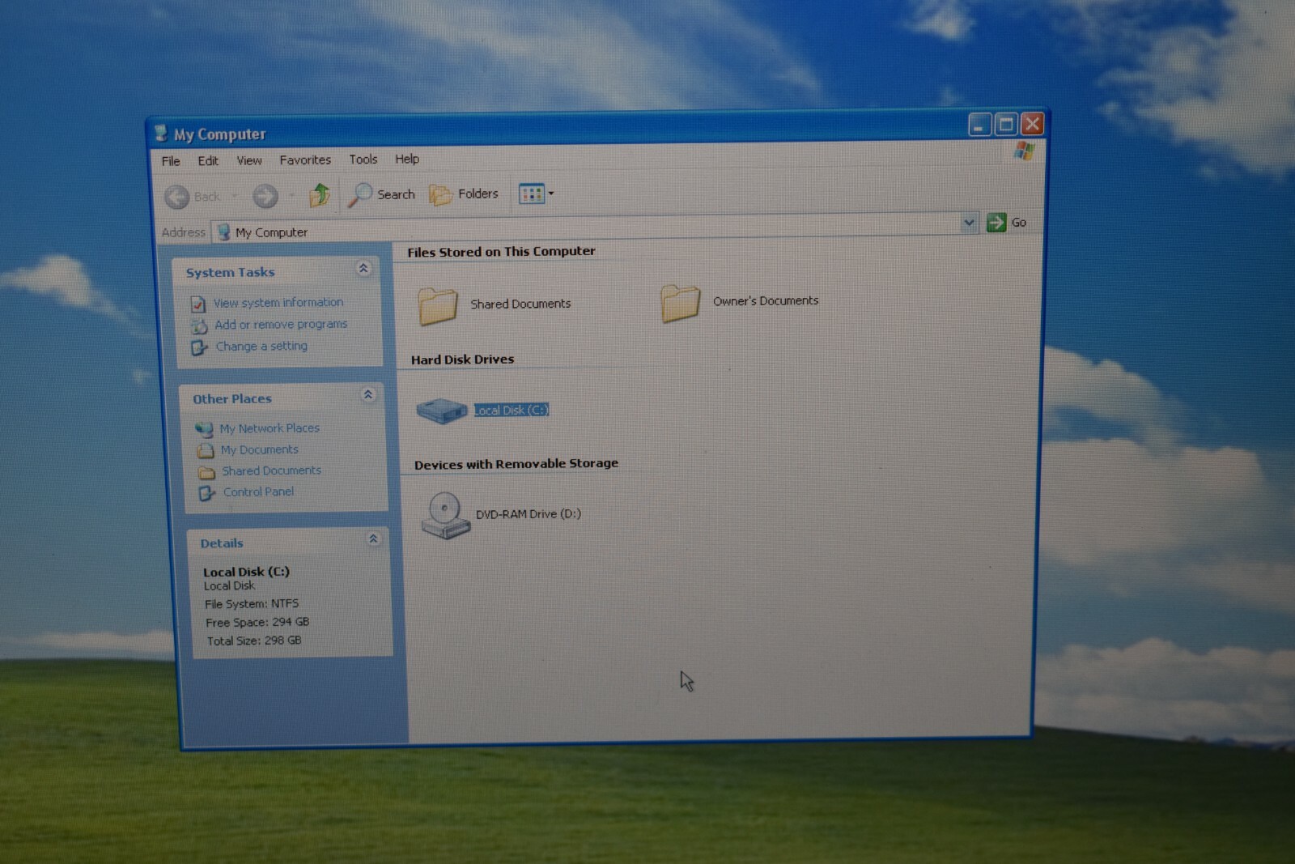Click View system information link
Viewport: 1295px width, 864px height.
click(278, 302)
